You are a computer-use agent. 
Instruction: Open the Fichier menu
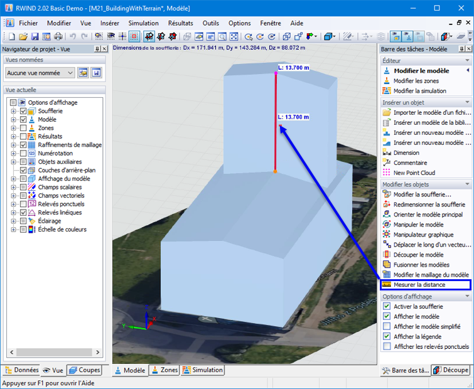(28, 23)
